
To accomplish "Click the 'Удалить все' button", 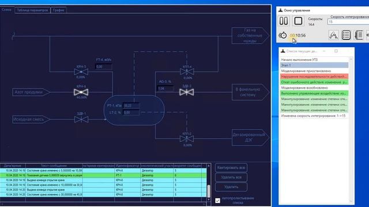I will 231,178.
